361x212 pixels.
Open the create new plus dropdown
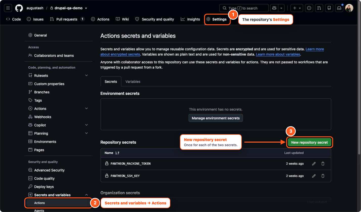297,8
